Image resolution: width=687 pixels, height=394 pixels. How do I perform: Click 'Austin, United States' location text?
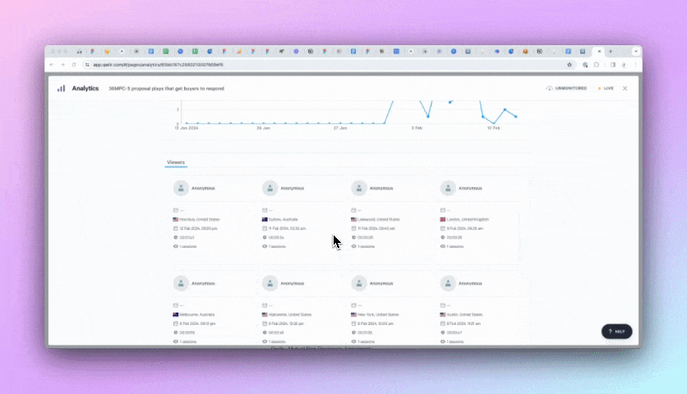[464, 314]
